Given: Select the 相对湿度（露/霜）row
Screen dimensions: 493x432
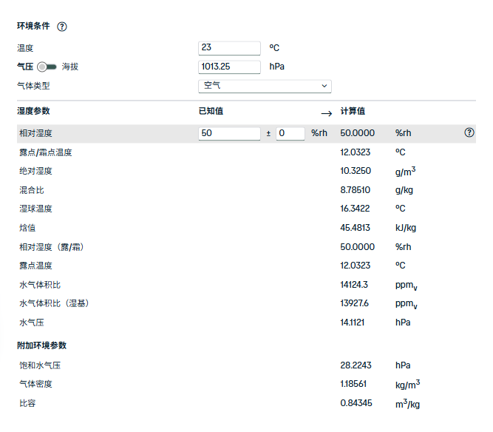Looking at the screenshot, I should (x=56, y=246).
